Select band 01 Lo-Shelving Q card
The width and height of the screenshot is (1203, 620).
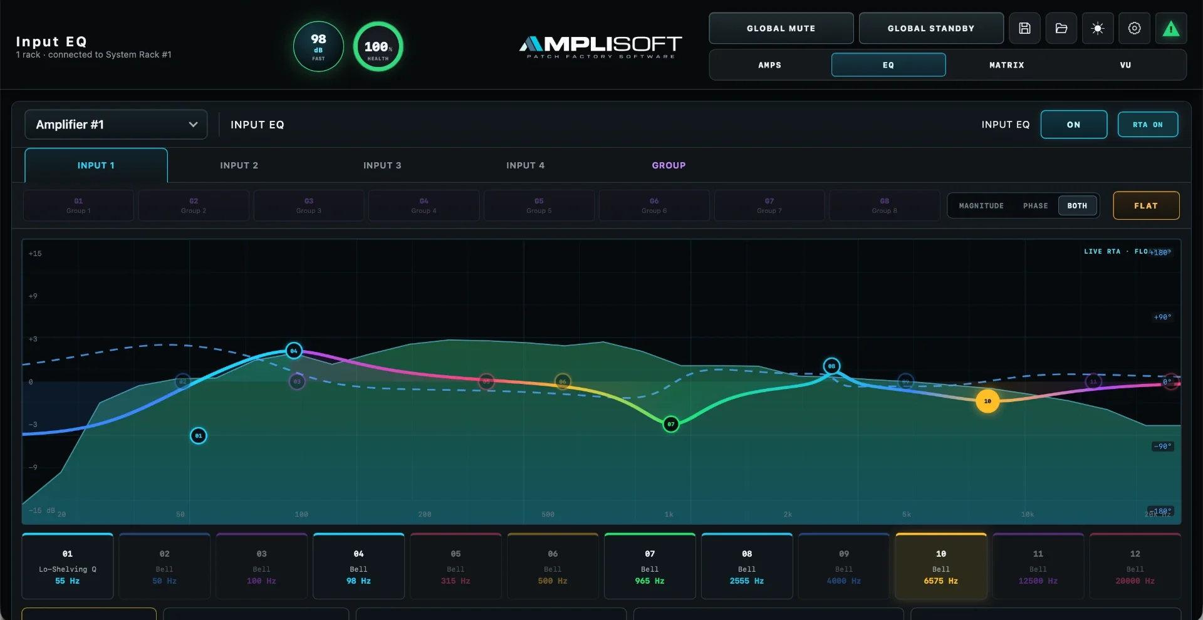68,566
